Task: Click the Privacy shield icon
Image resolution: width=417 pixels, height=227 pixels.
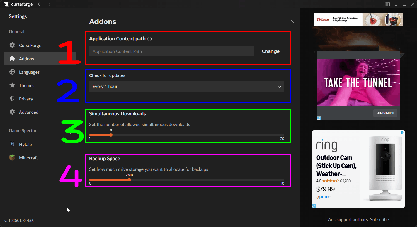Action: tap(12, 98)
